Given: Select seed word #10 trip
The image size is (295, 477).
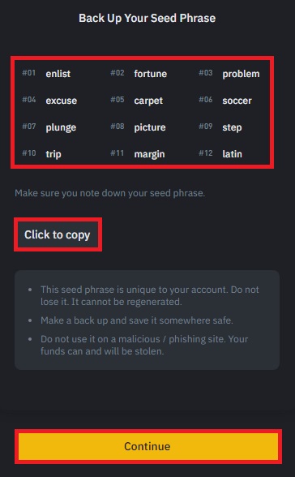Looking at the screenshot, I should click(x=53, y=154).
